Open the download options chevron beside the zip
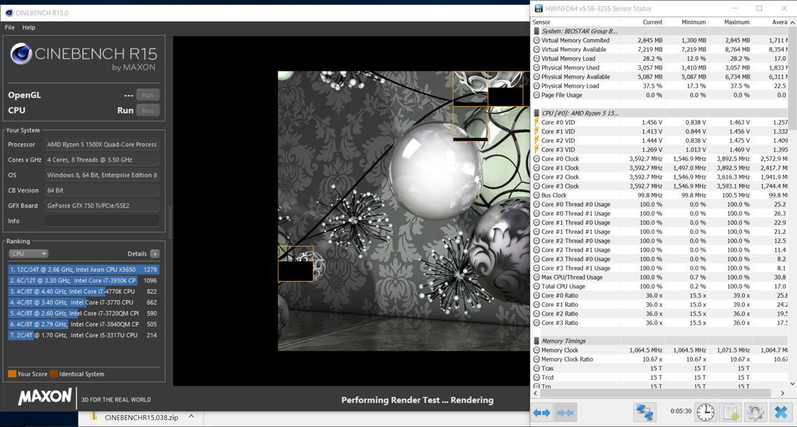The width and height of the screenshot is (797, 427). coord(192,417)
